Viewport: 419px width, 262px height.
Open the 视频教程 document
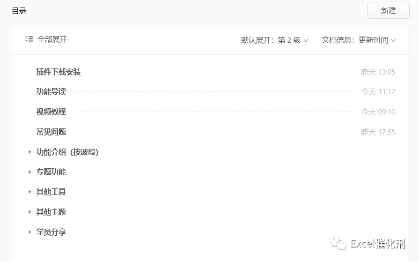51,112
